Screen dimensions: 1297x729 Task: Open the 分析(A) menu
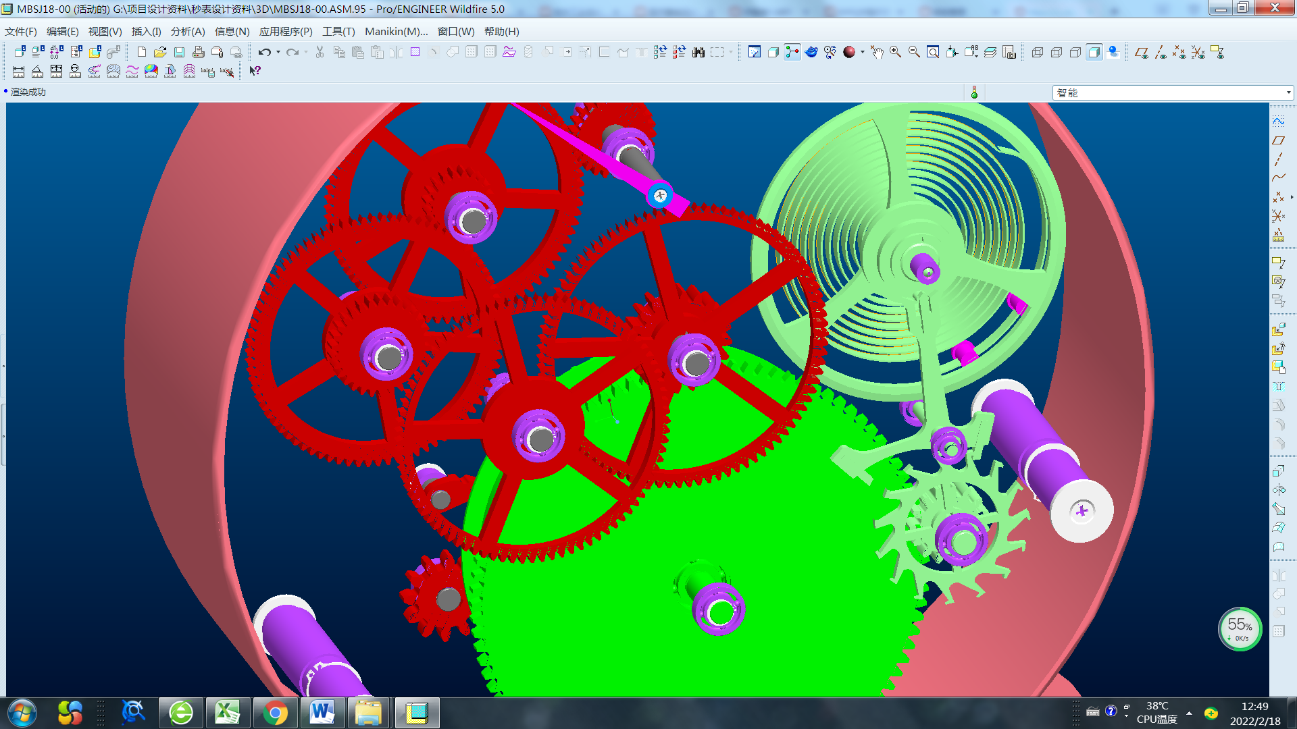click(188, 32)
